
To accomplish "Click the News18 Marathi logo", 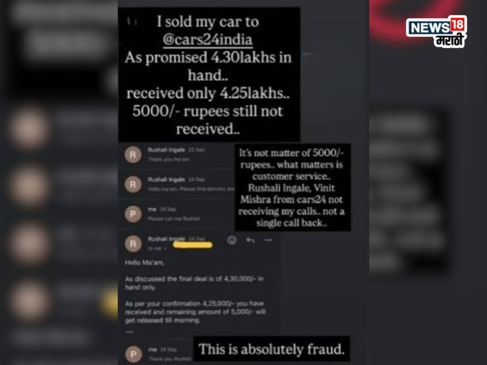I will [436, 32].
